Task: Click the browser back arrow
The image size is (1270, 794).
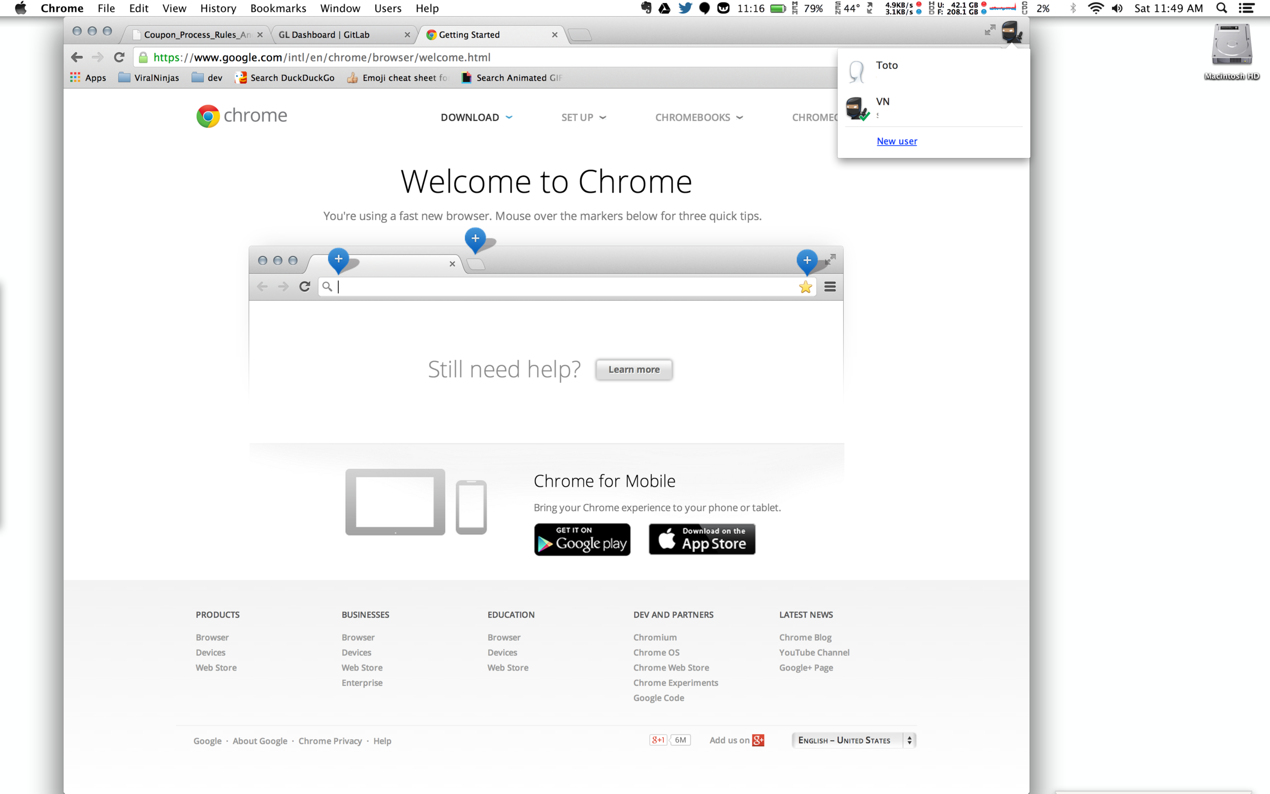Action: [77, 57]
